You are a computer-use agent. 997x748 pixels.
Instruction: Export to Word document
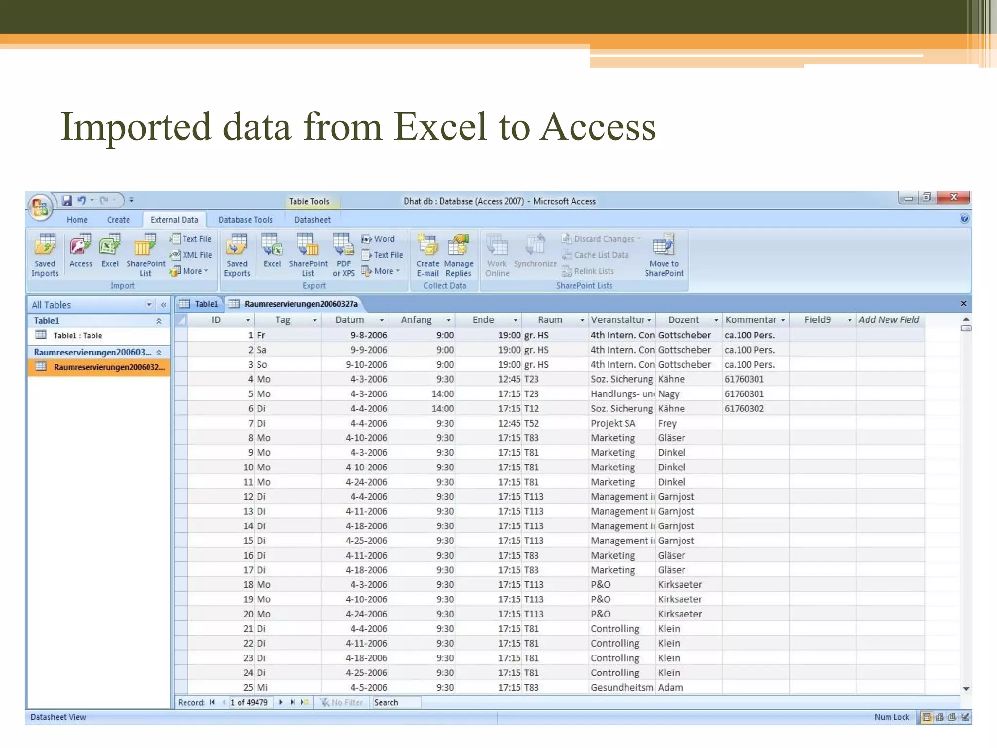click(x=378, y=239)
